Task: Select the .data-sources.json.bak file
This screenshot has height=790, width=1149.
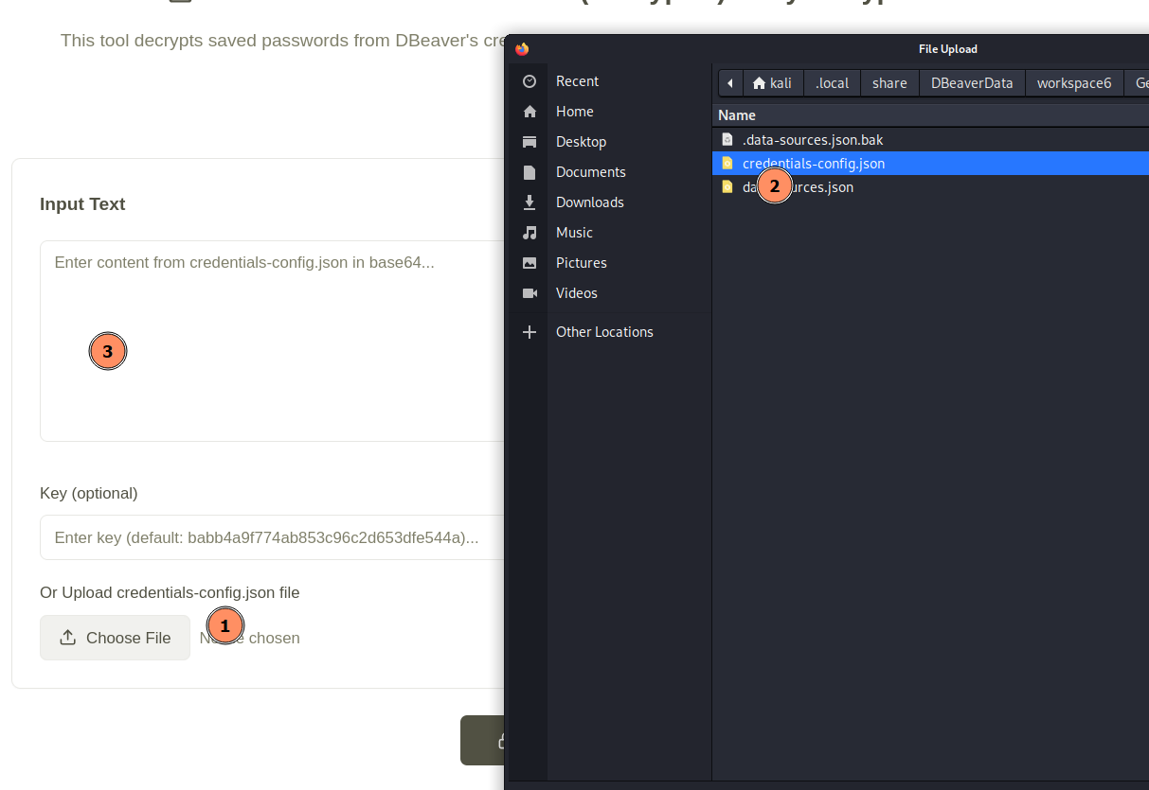Action: click(x=812, y=138)
